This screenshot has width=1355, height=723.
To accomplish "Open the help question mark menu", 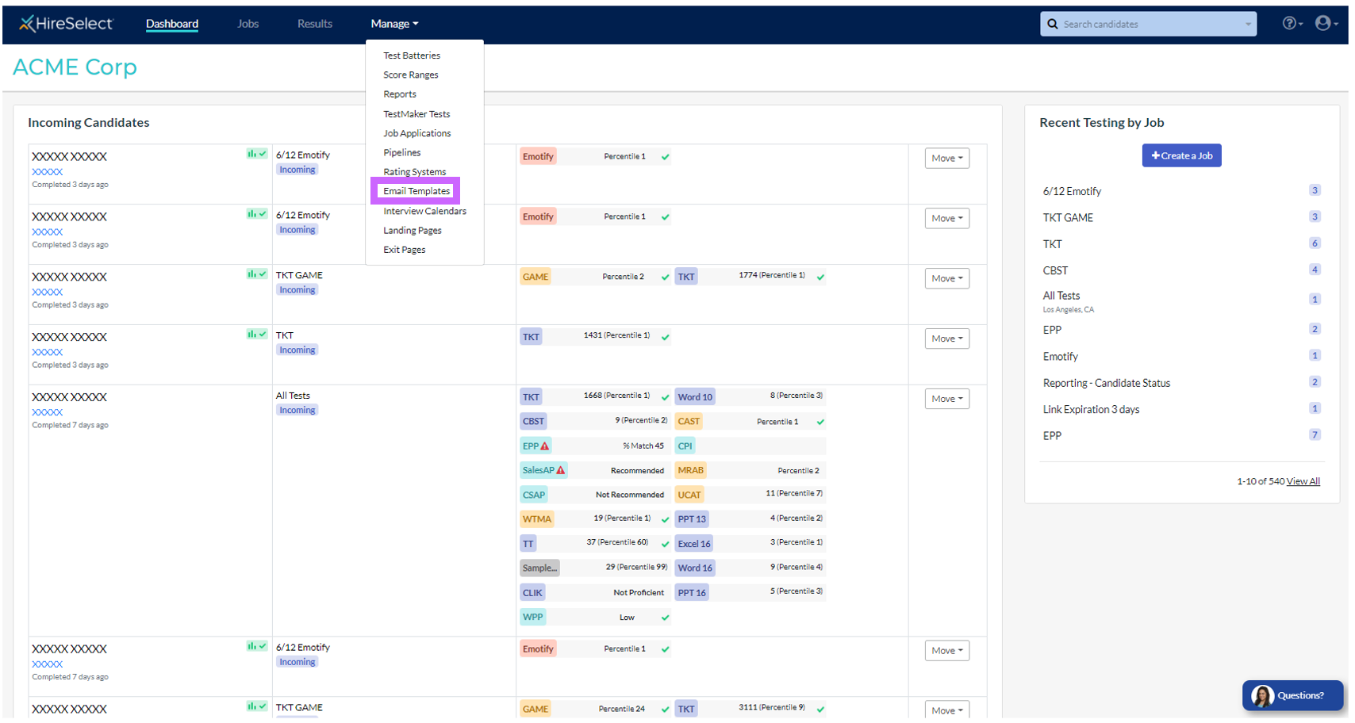I will 1292,24.
